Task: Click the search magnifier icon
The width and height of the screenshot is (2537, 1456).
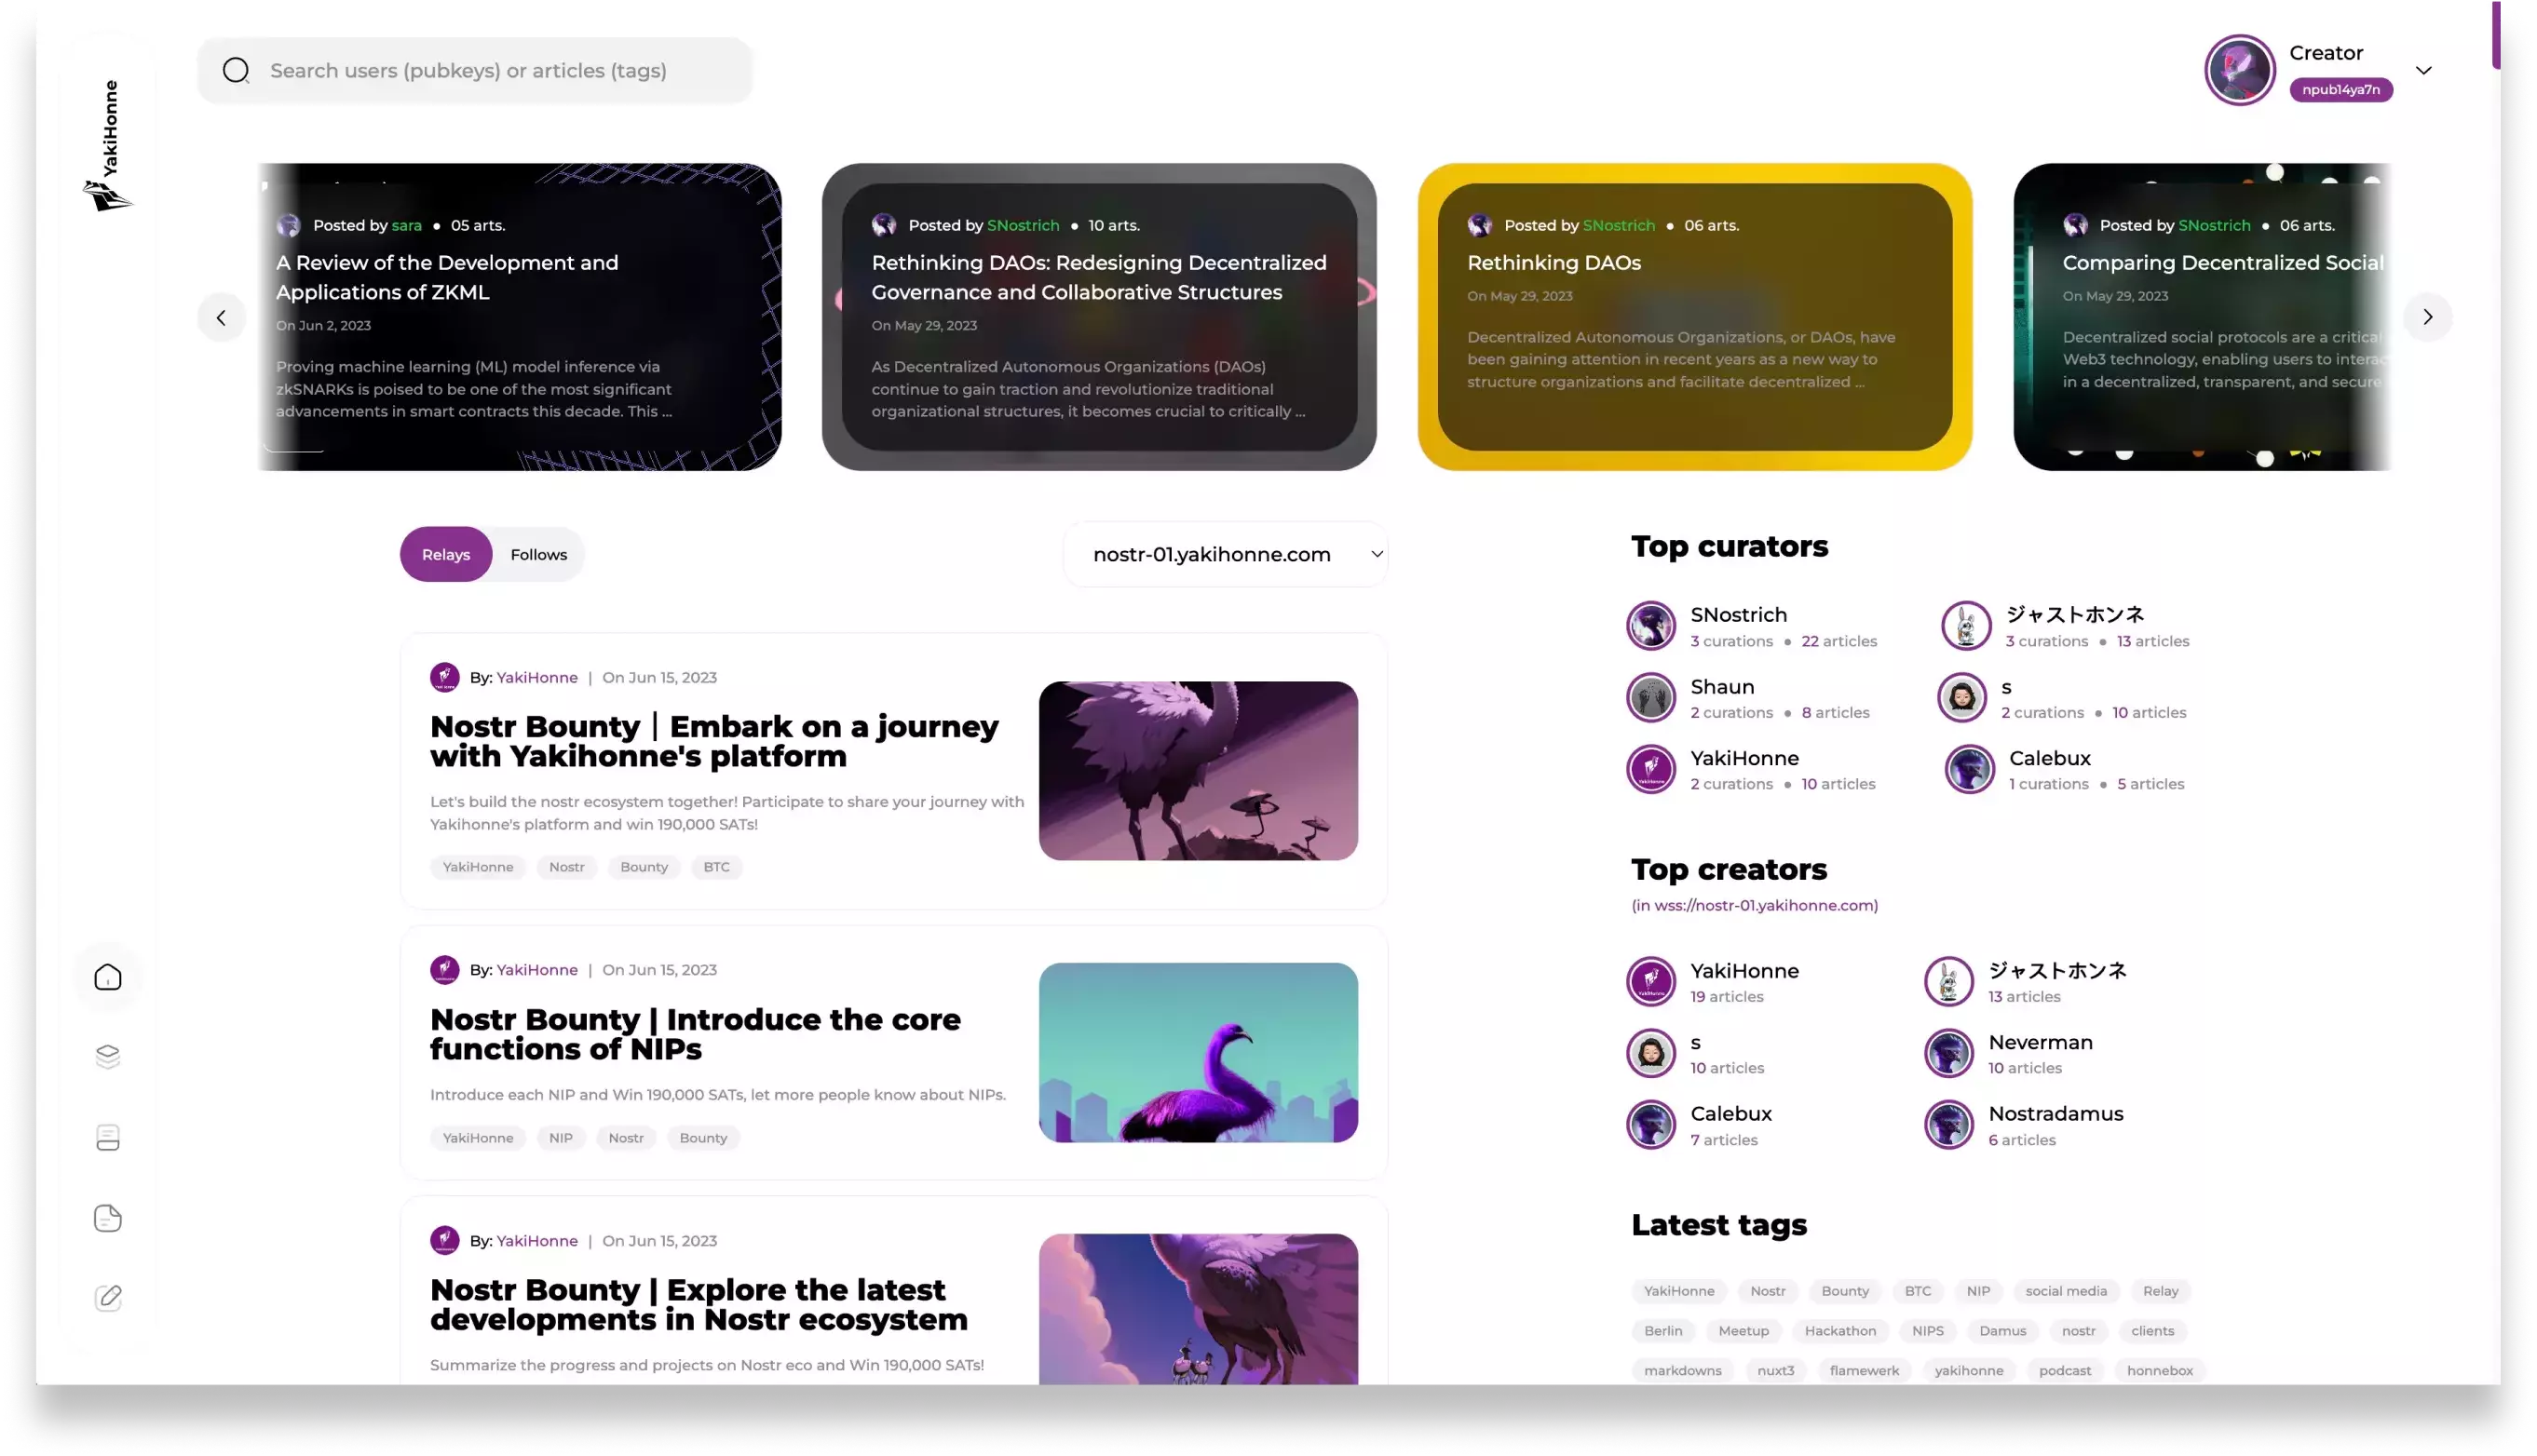Action: click(x=236, y=71)
